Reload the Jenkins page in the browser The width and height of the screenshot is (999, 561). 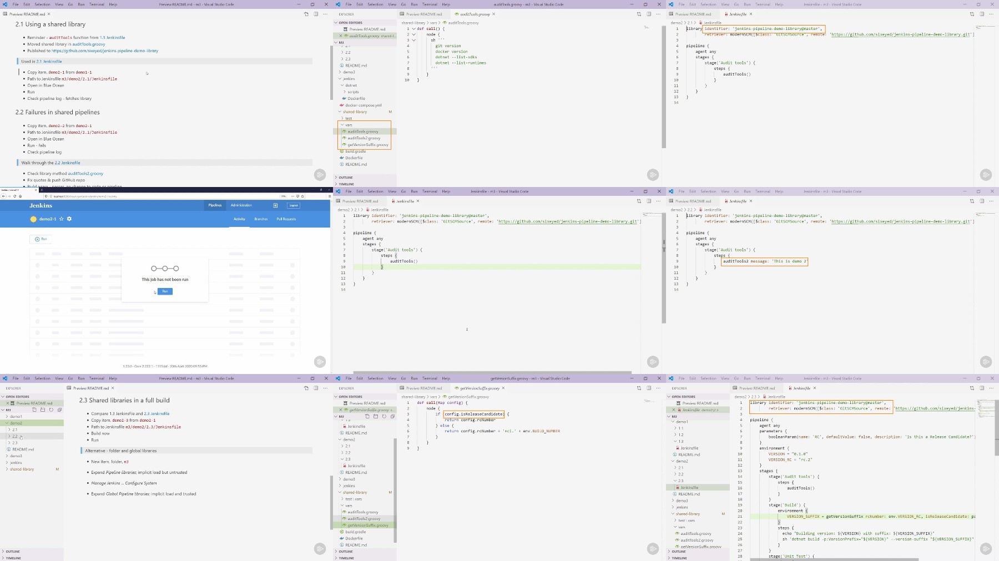(x=14, y=196)
